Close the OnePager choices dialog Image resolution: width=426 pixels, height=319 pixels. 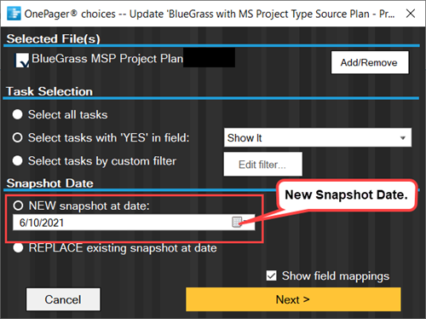411,14
